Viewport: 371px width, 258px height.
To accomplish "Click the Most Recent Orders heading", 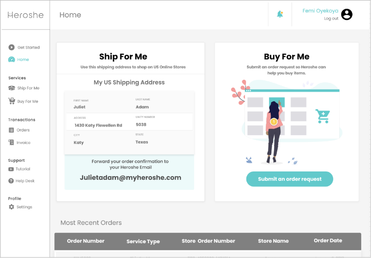I will 91,223.
